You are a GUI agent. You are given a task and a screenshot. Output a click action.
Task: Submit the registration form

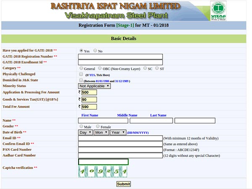pyautogui.click(x=123, y=184)
